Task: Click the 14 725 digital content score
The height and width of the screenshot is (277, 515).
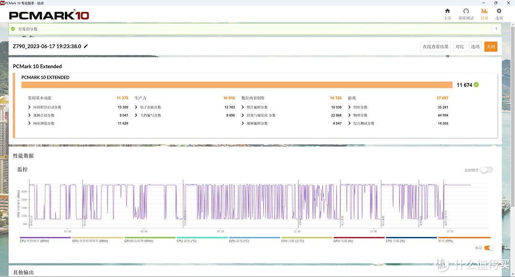Action: [x=336, y=98]
